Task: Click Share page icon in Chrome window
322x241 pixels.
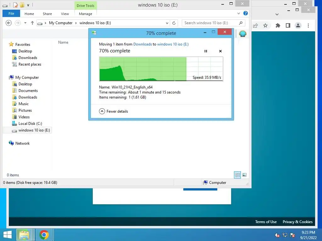Action: tap(255, 25)
